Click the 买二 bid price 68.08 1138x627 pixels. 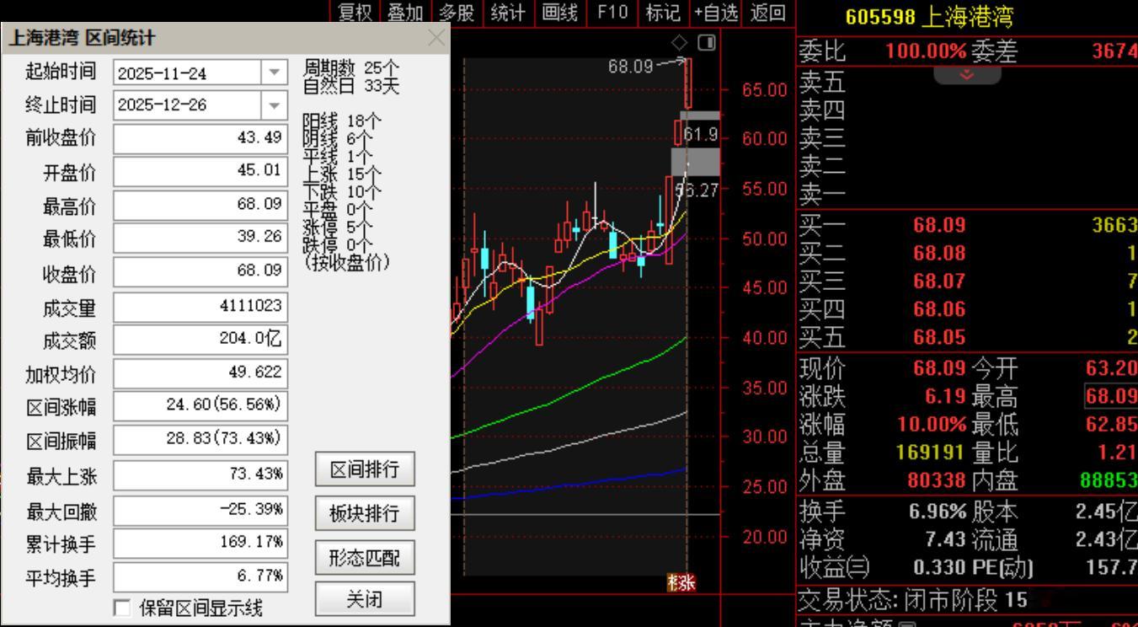pos(939,253)
